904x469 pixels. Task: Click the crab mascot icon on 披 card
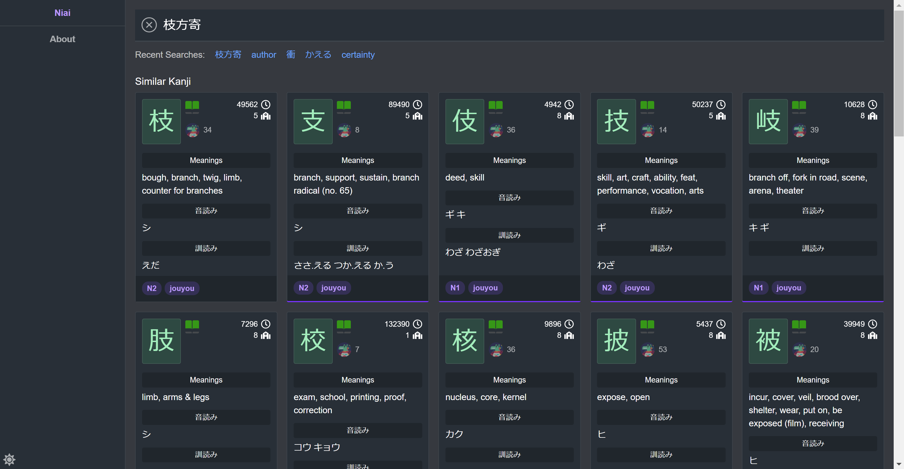click(648, 349)
